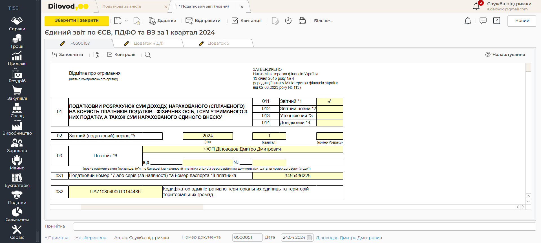Toggle the Звітний report type checkbox
This screenshot has height=243, width=541.
330,101
